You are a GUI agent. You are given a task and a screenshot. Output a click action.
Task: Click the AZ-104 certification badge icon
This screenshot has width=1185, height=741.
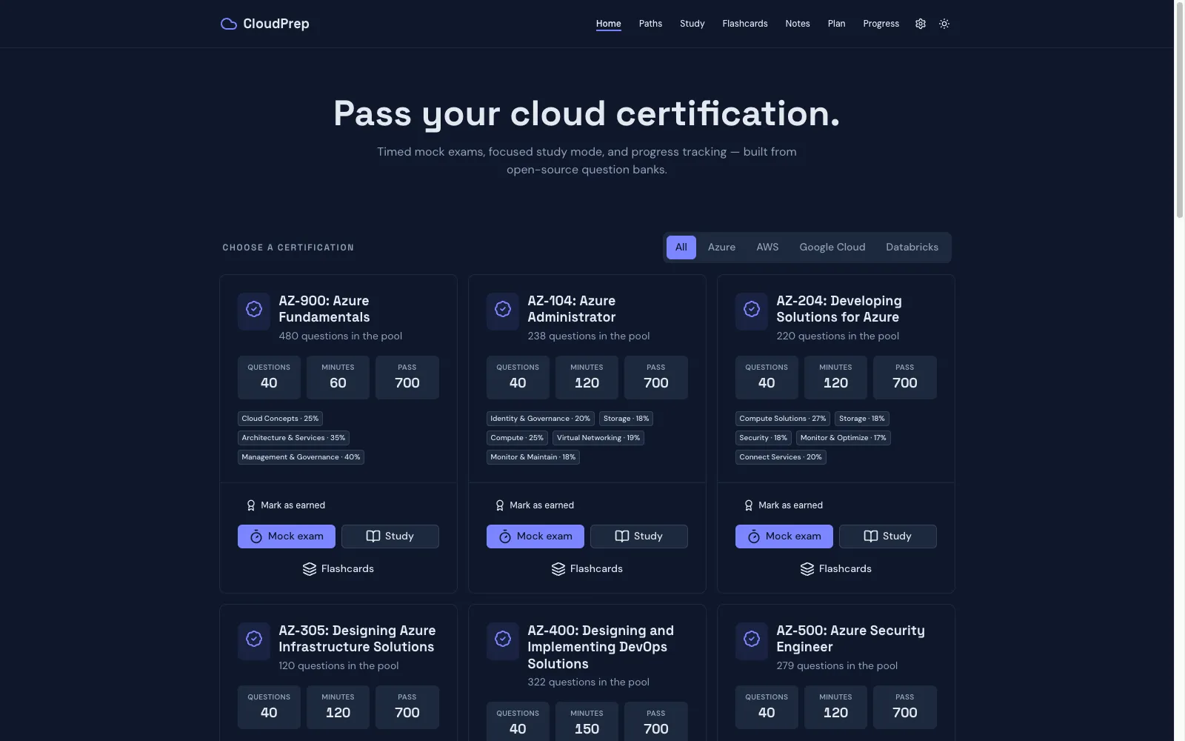click(x=503, y=309)
